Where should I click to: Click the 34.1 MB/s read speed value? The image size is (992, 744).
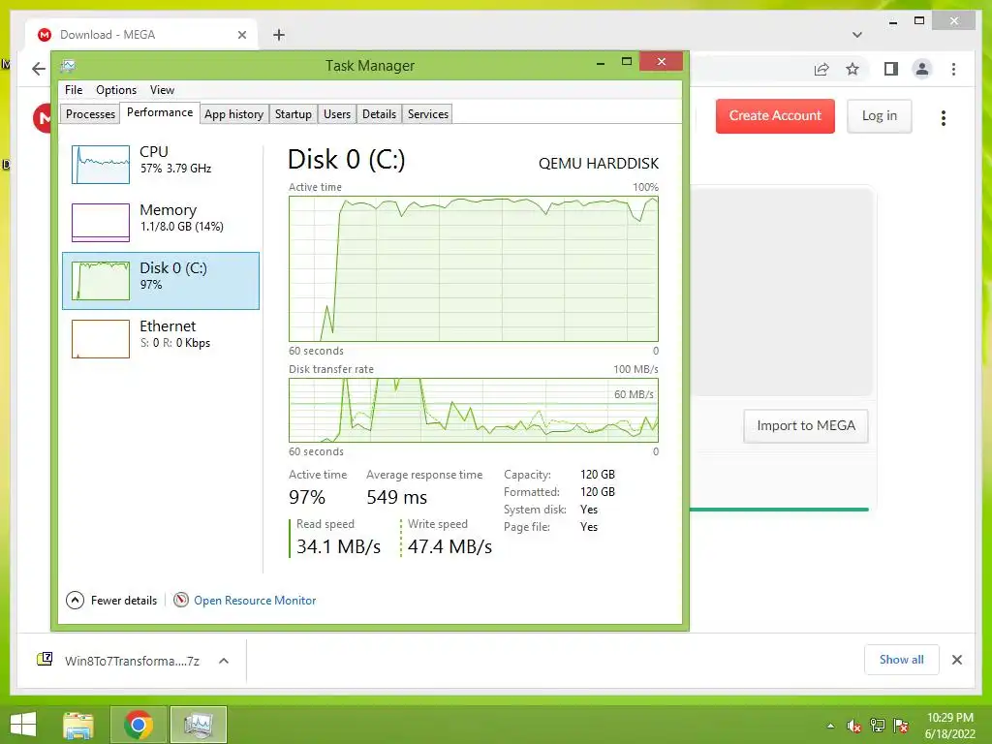[x=338, y=546]
